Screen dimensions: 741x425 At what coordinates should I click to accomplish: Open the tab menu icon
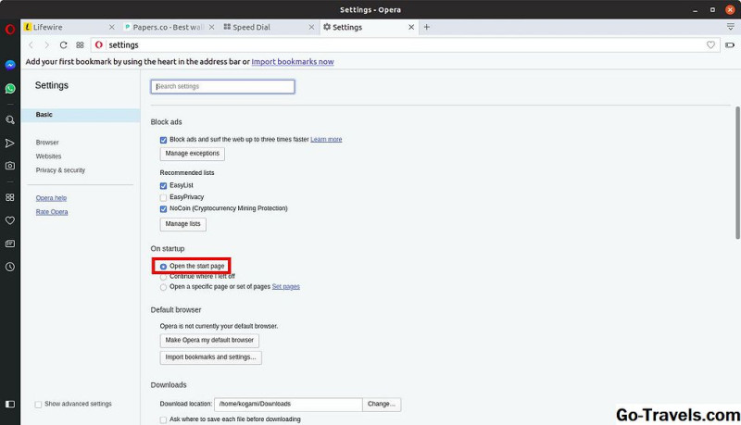[x=731, y=27]
